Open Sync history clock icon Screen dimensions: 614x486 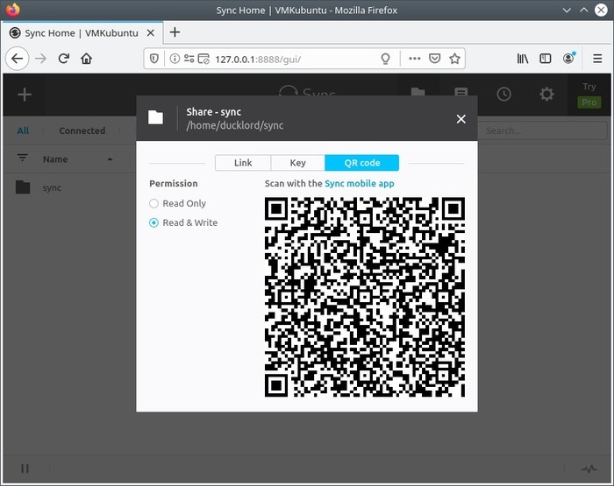(504, 95)
